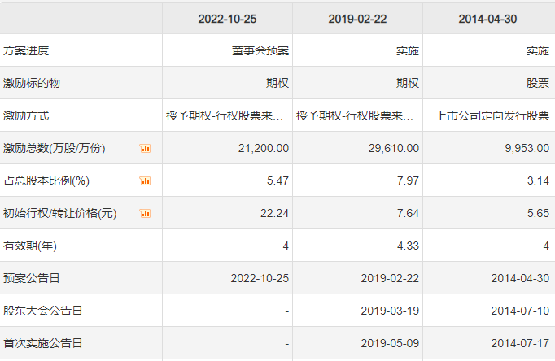This screenshot has width=555, height=361.
Task: Select the 2019-02-22 column header
Action: [357, 18]
